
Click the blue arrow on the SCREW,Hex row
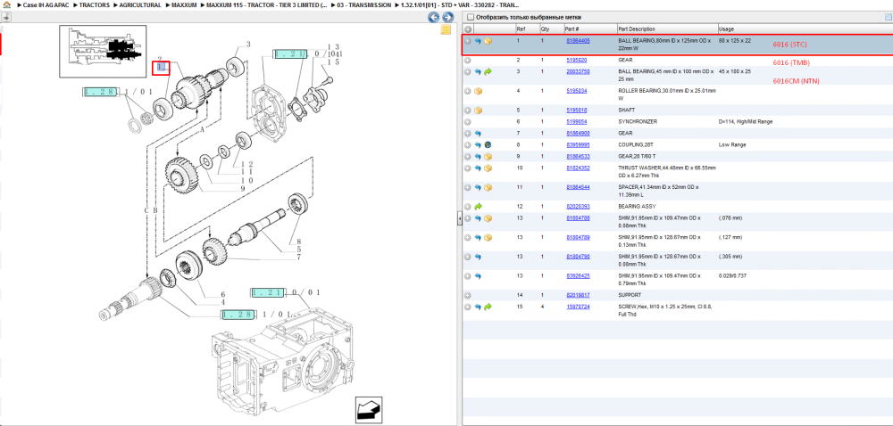(x=478, y=307)
